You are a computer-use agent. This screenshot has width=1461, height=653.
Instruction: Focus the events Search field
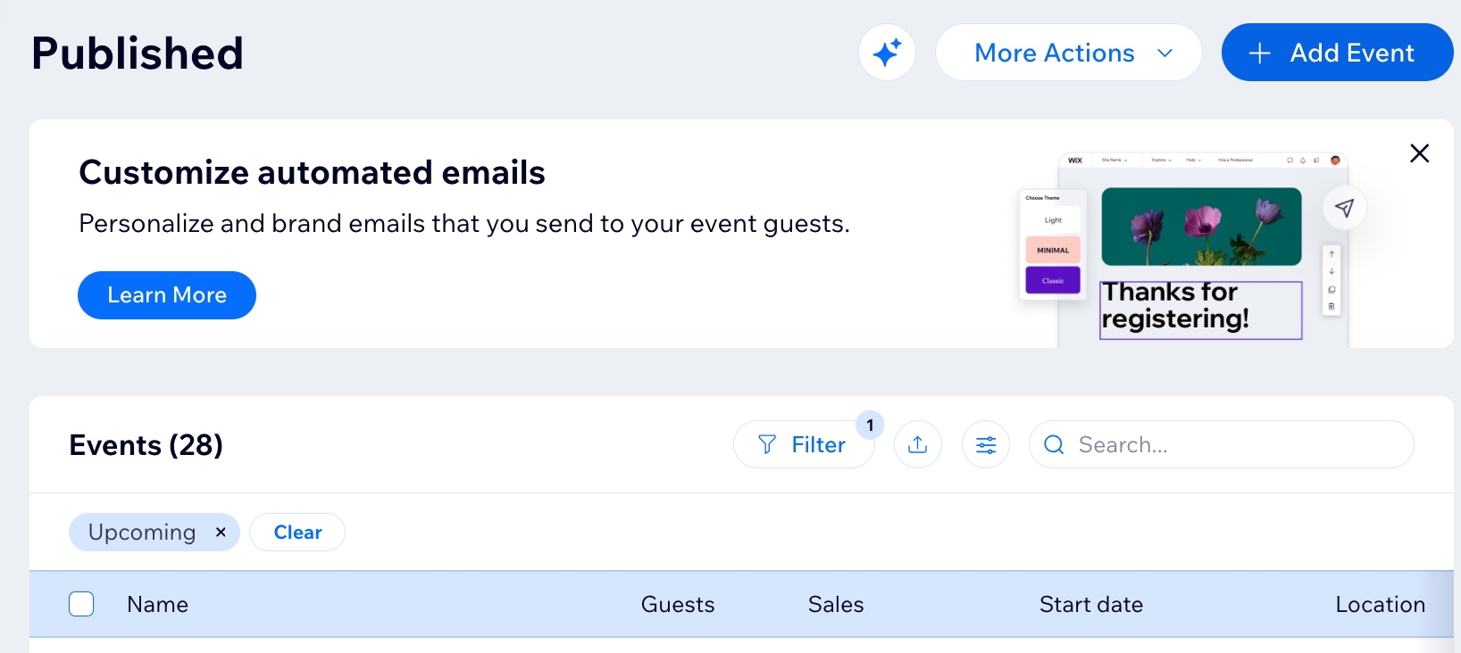pyautogui.click(x=1221, y=444)
